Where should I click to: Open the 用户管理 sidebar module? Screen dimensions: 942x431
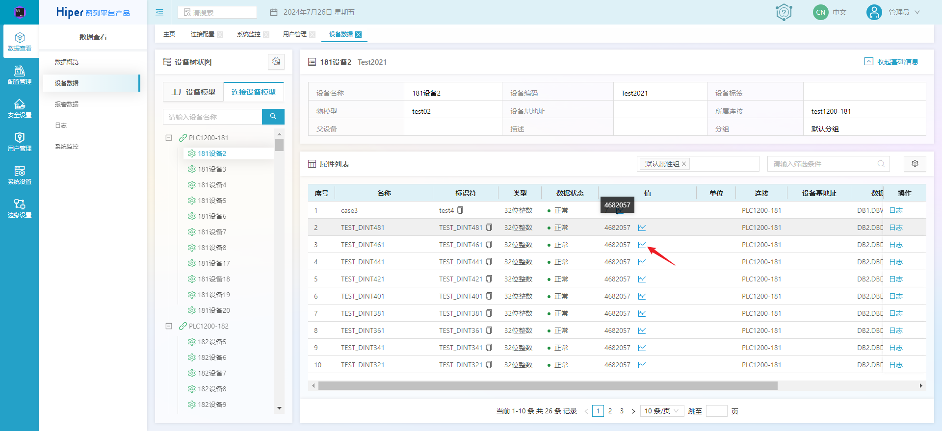[20, 142]
